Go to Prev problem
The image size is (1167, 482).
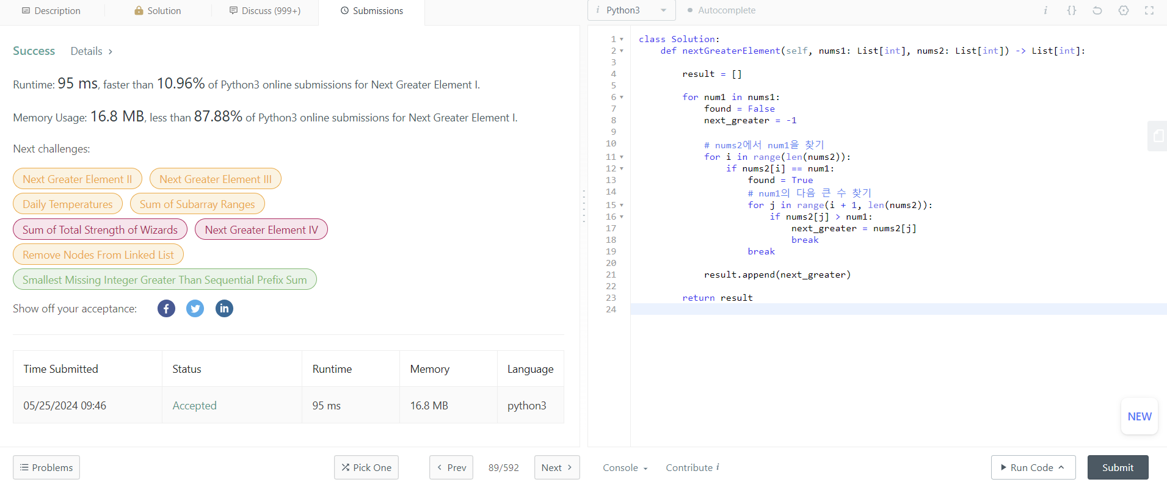click(x=452, y=467)
